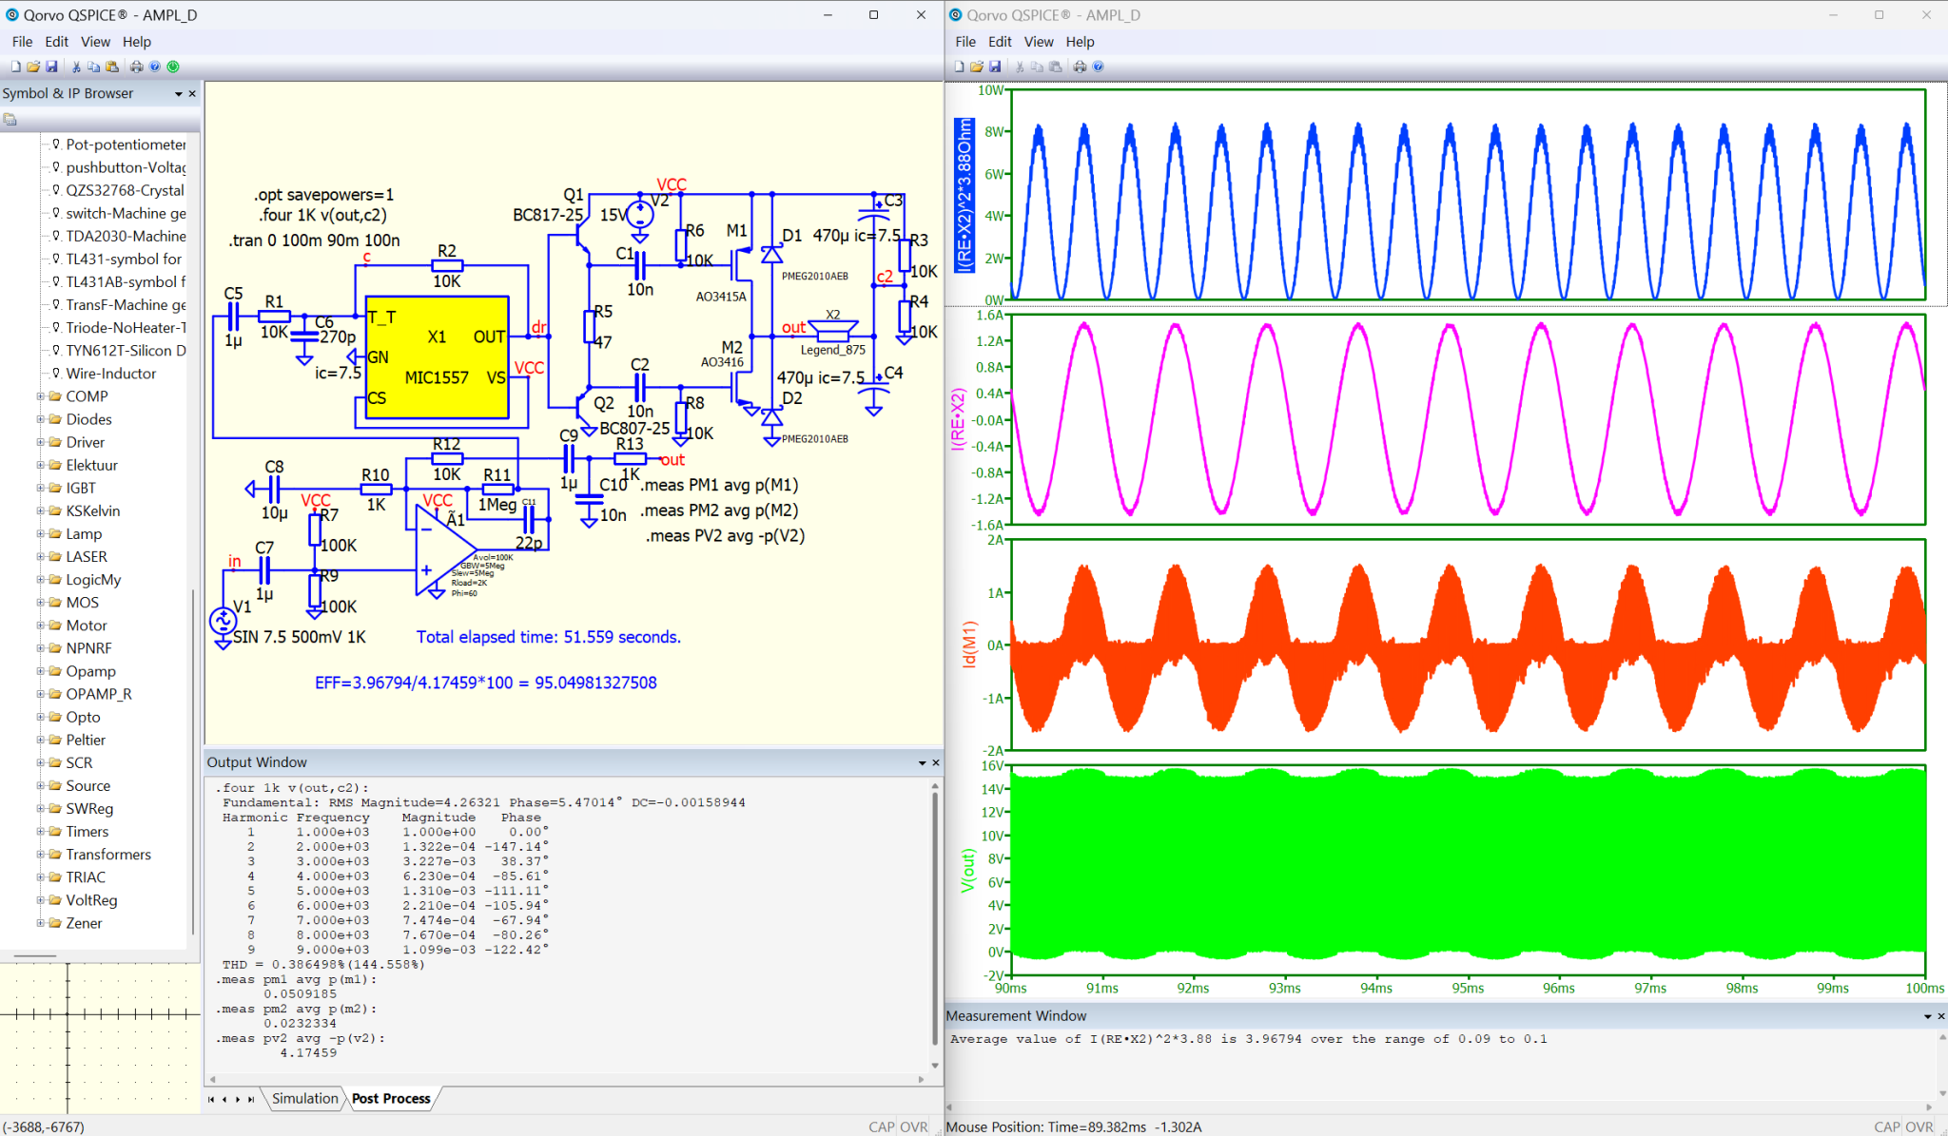
Task: Click Output Window vertical scrollbar
Action: click(x=935, y=927)
